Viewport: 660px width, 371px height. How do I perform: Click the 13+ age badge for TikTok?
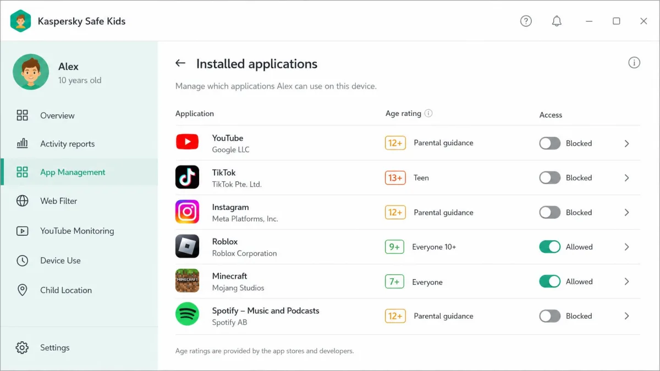(x=395, y=178)
